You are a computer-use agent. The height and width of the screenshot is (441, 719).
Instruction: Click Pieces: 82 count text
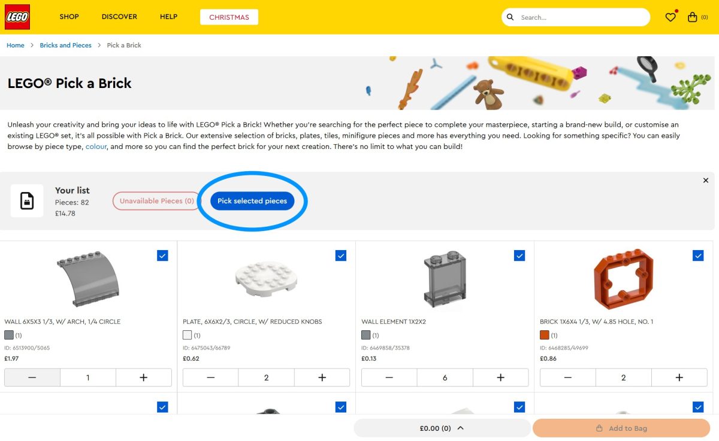[x=72, y=202]
